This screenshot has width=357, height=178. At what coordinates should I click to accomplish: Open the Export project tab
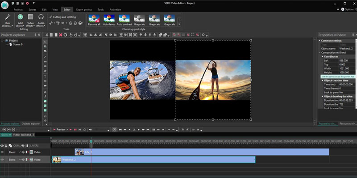pyautogui.click(x=84, y=9)
